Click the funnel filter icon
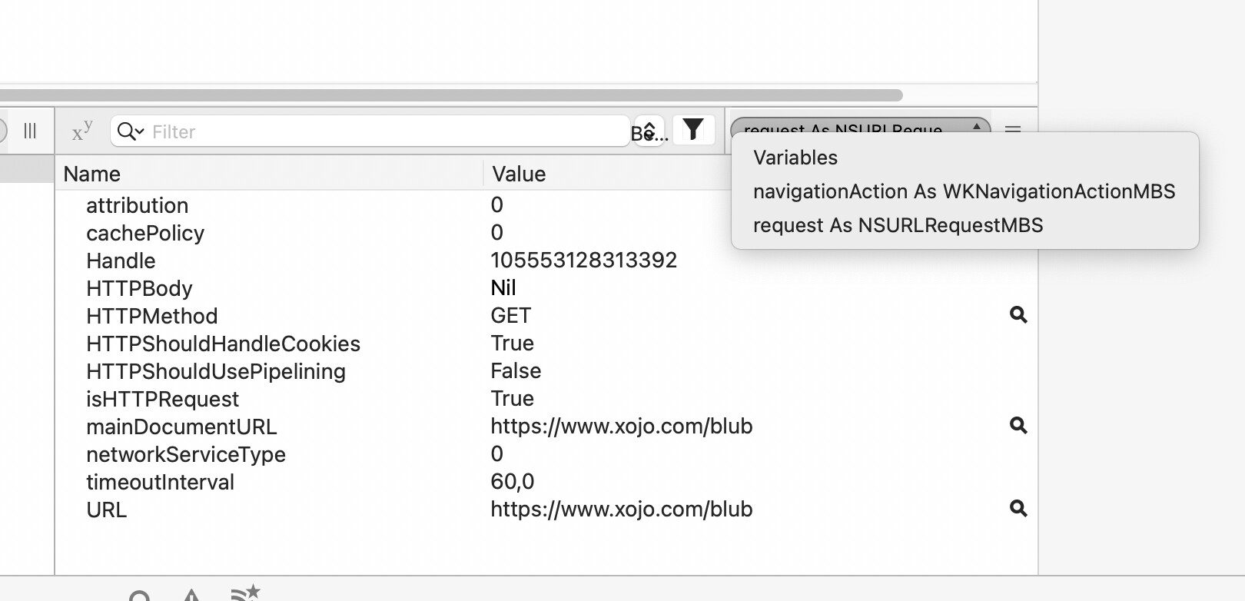Image resolution: width=1245 pixels, height=601 pixels. click(693, 130)
